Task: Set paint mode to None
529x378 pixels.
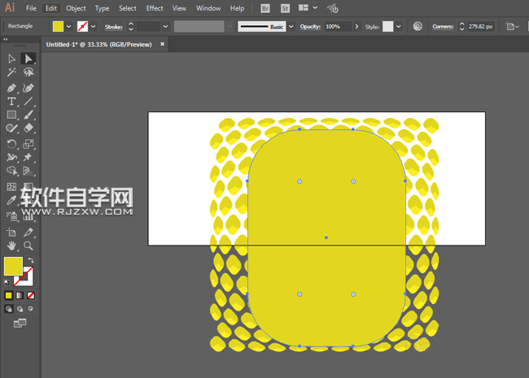Action: (x=31, y=295)
